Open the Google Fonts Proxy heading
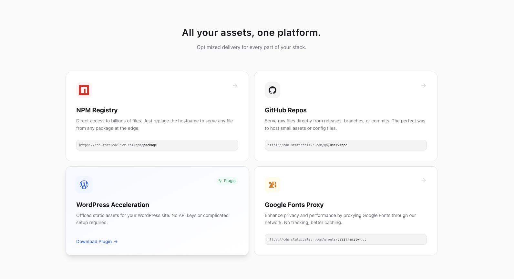 [294, 205]
